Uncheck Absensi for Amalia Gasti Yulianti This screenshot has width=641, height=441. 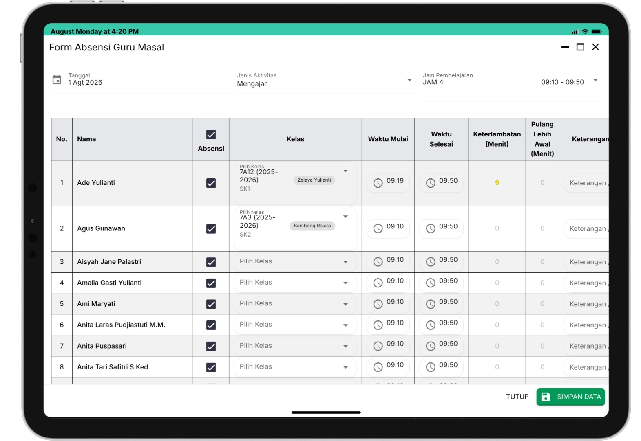coord(211,283)
